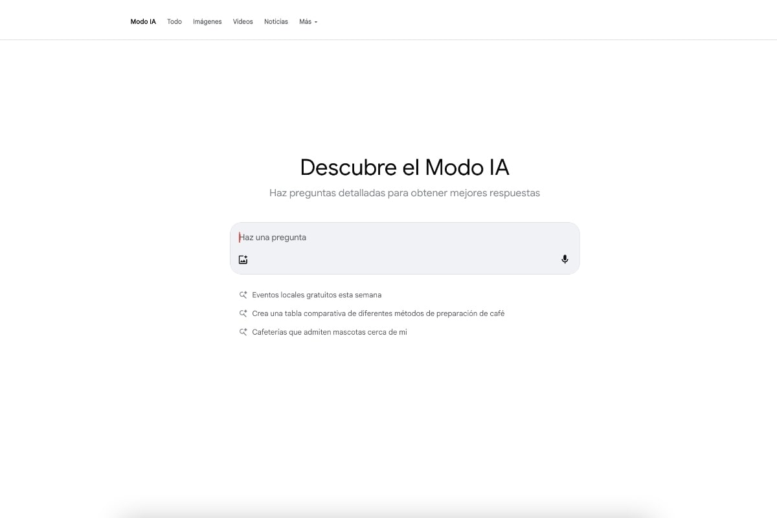Switch to the Modo IA tab

click(x=143, y=21)
